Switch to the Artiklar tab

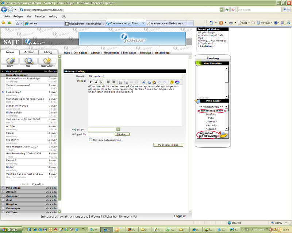(29, 52)
